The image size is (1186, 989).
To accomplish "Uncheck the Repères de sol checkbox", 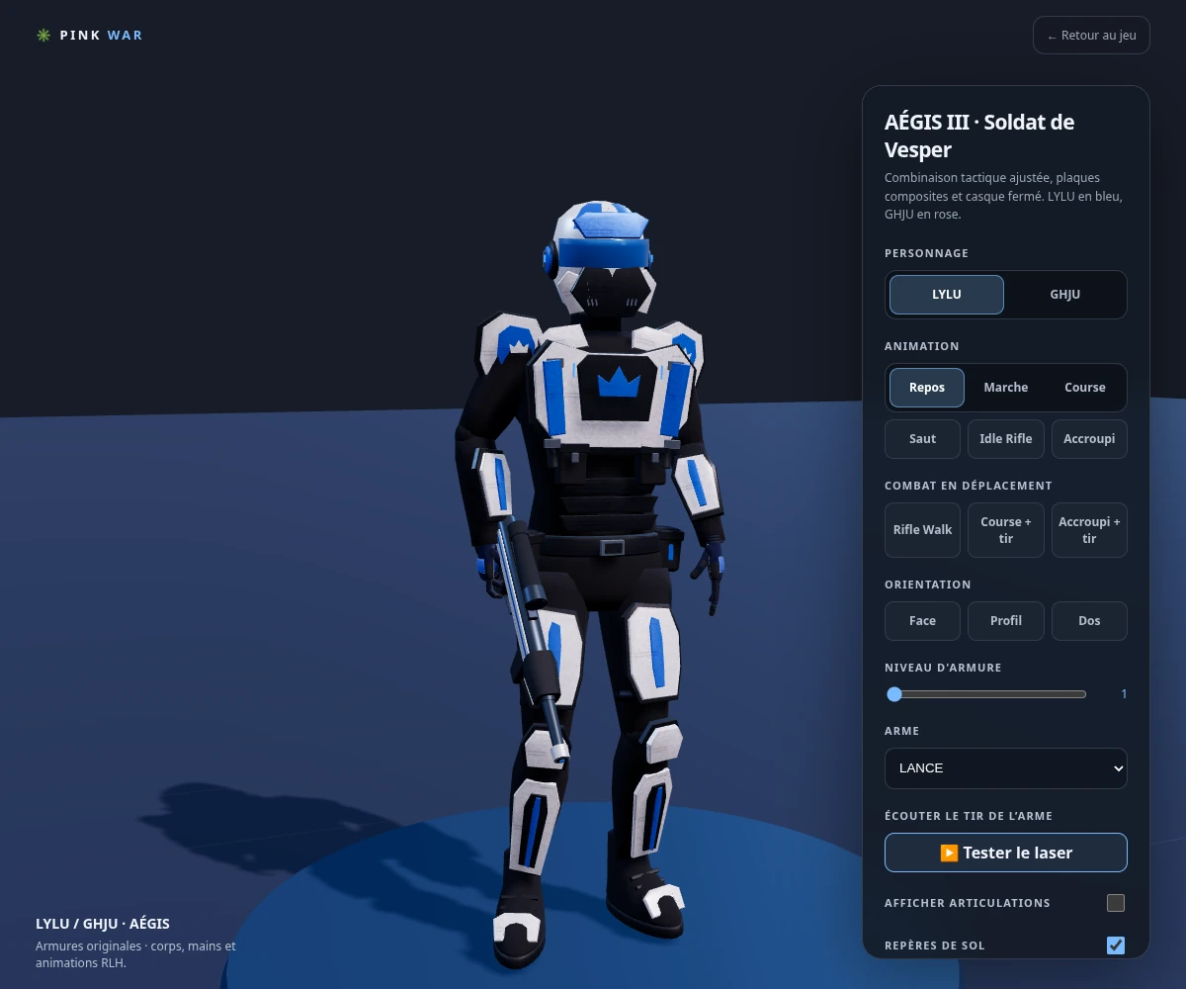I will tap(1116, 945).
